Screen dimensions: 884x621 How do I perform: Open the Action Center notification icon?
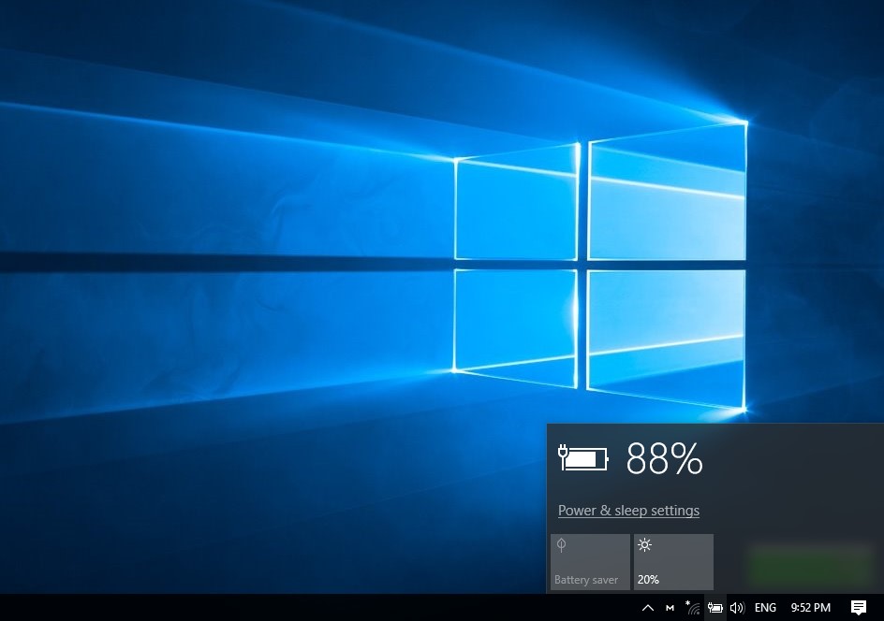click(x=858, y=608)
